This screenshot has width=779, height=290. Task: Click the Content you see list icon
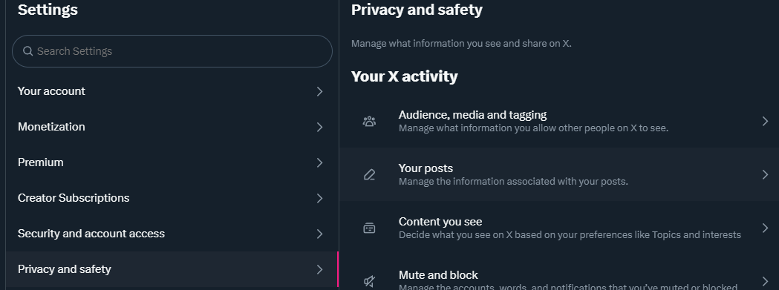[x=369, y=228]
